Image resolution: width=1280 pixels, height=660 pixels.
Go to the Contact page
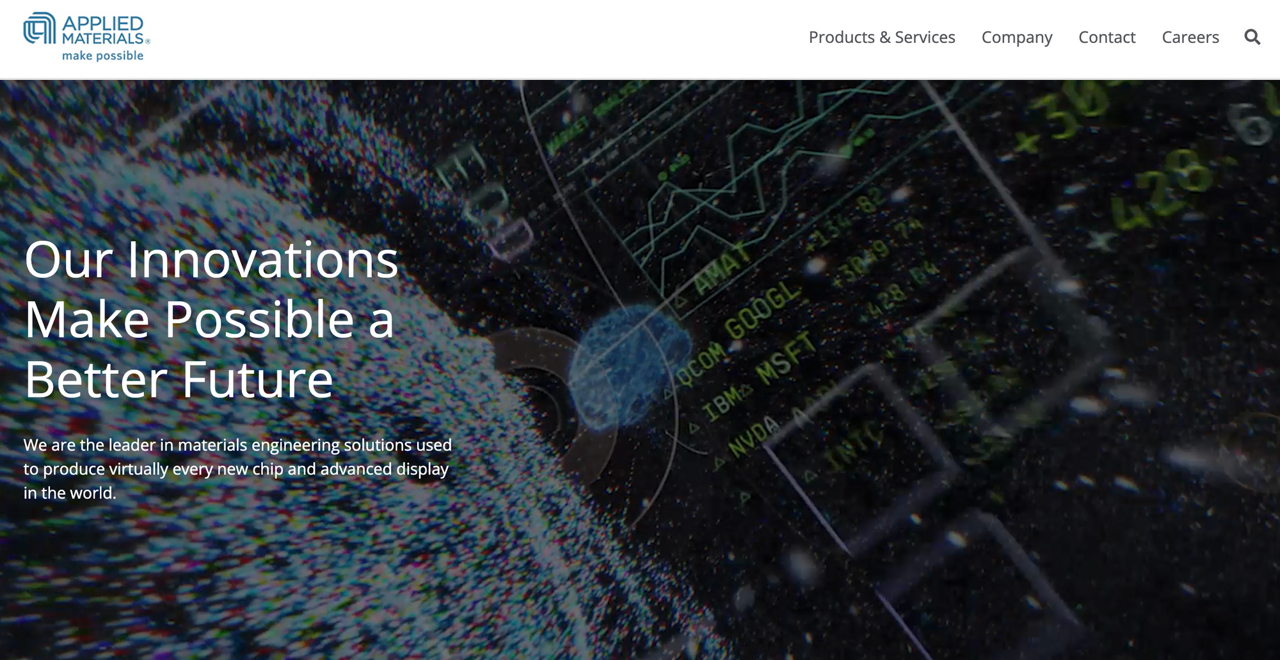(x=1107, y=37)
